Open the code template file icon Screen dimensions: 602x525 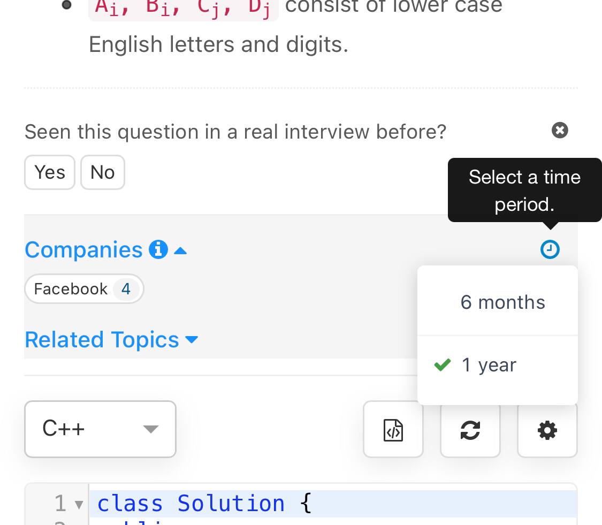click(x=393, y=429)
